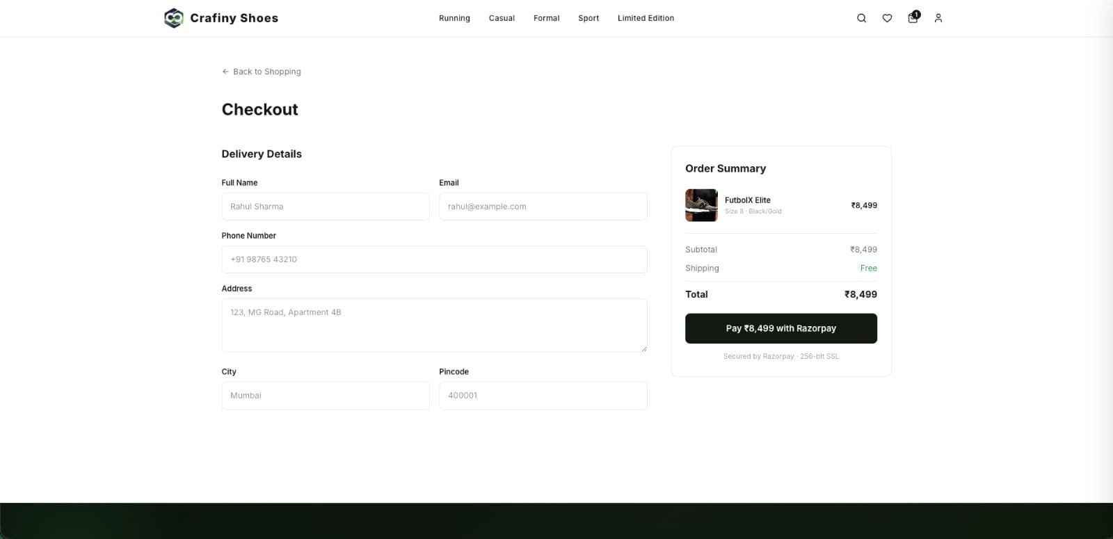This screenshot has width=1113, height=539.
Task: Focus the Email input field
Action: [x=543, y=207]
